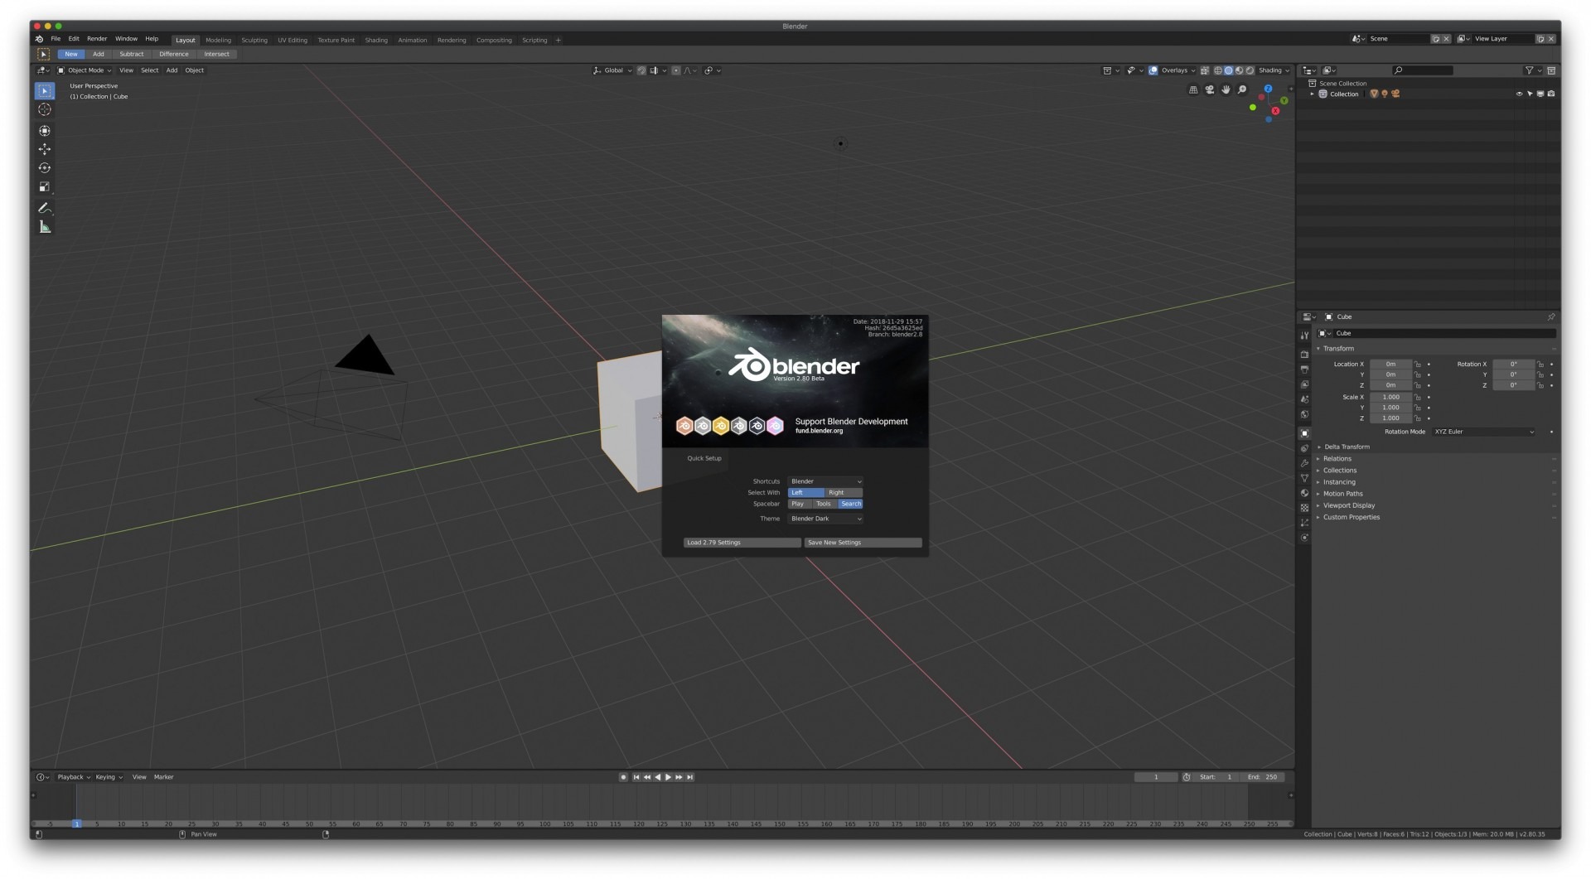Click the zoom magnifier viewport icon

1242,89
